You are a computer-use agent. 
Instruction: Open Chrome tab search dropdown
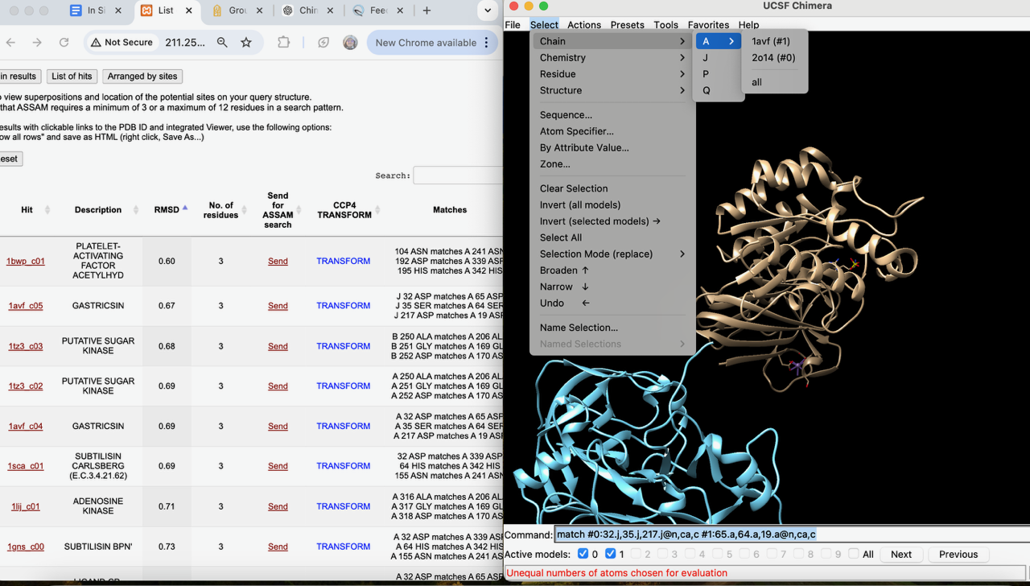[487, 10]
